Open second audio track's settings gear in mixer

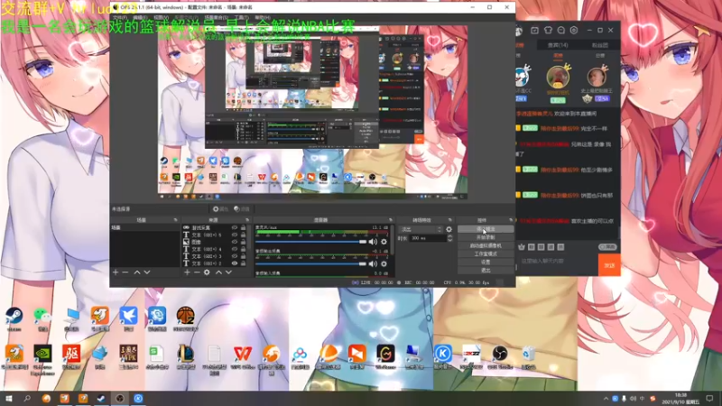(x=384, y=263)
